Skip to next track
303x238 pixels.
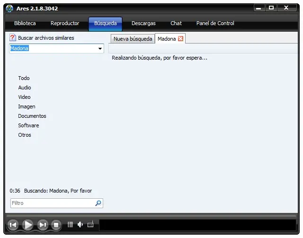click(x=43, y=225)
